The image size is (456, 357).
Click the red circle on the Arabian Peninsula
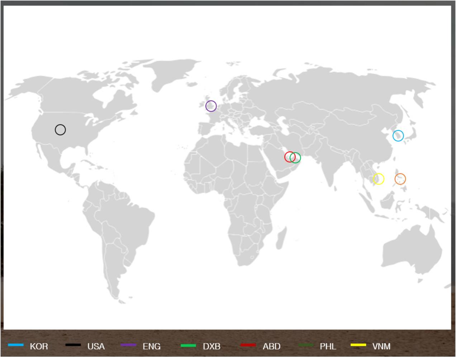click(289, 157)
